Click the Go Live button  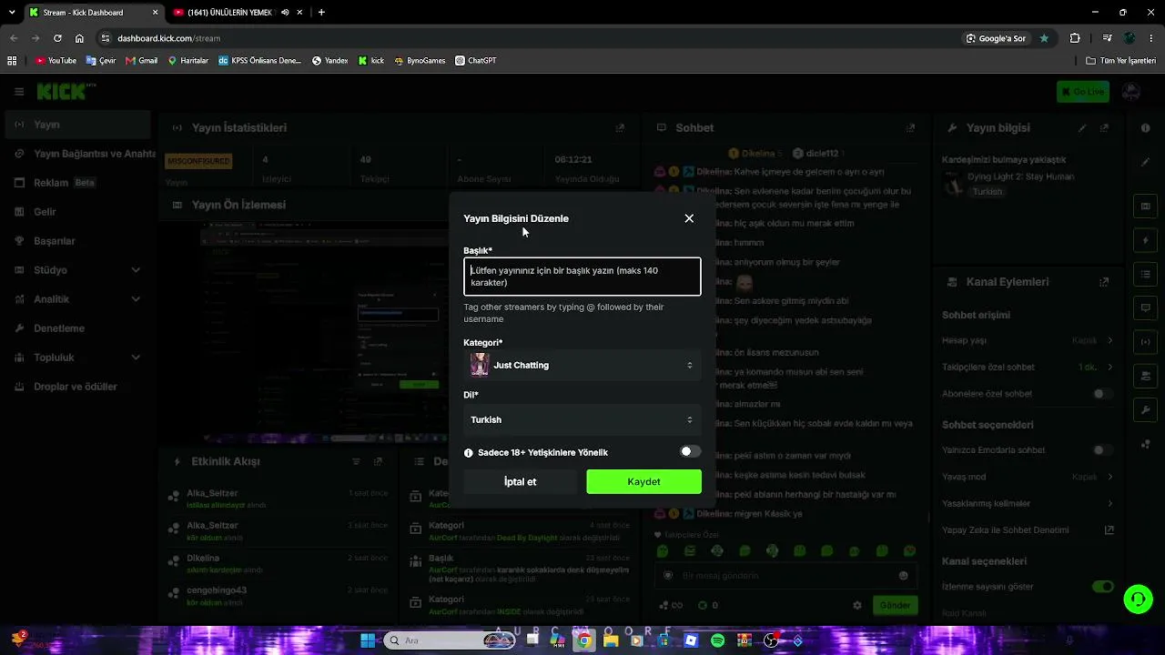(x=1083, y=92)
